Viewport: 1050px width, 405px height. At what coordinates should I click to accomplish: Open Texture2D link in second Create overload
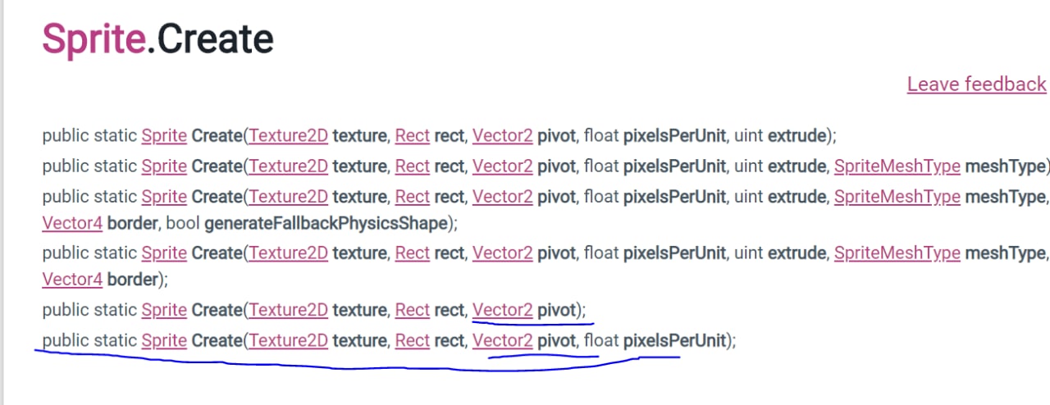click(x=289, y=166)
